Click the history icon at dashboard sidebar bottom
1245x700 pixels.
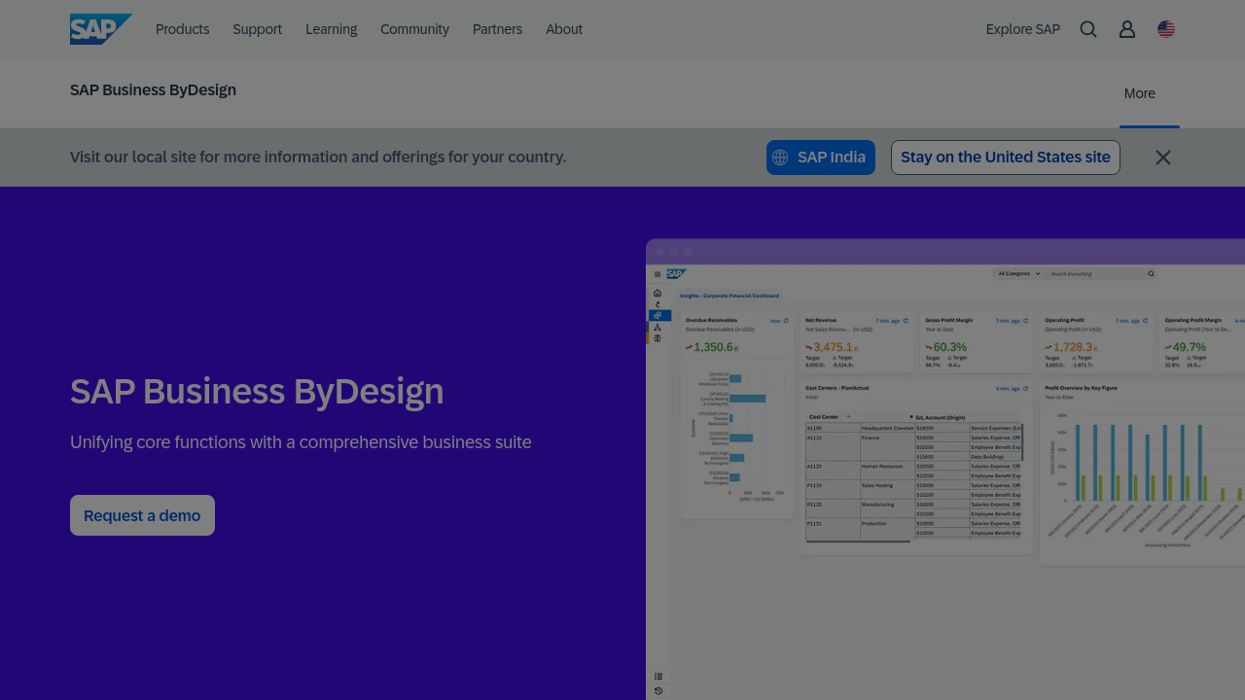pos(658,691)
